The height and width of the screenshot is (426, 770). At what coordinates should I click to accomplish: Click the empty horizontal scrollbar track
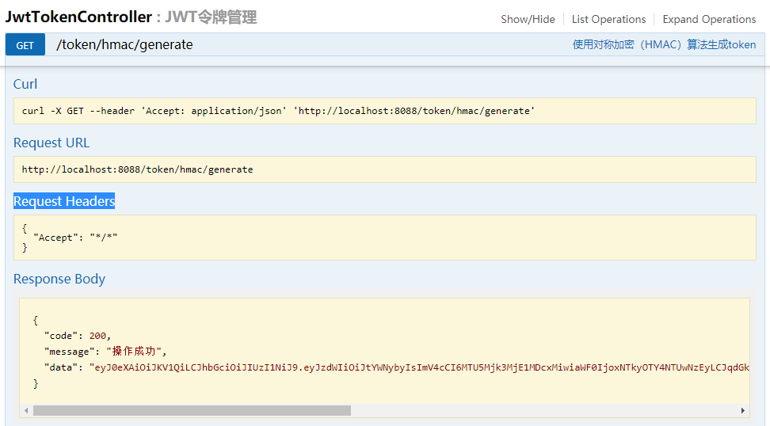[x=544, y=410]
